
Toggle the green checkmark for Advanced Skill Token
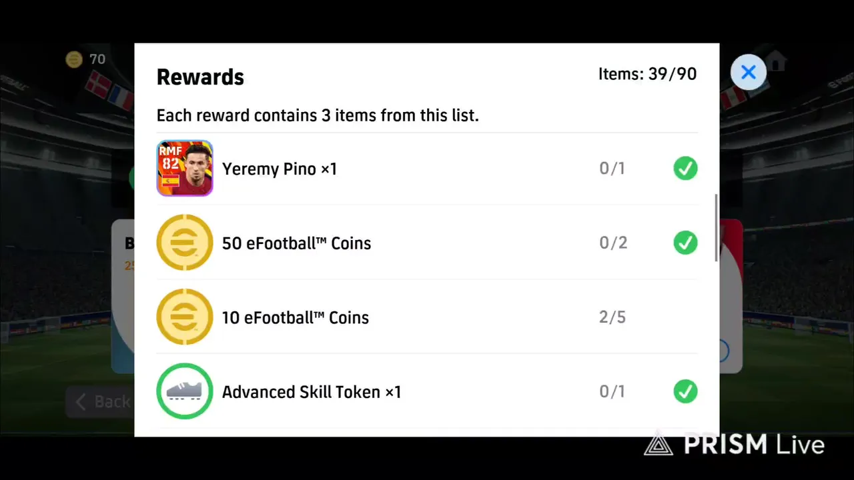coord(685,391)
